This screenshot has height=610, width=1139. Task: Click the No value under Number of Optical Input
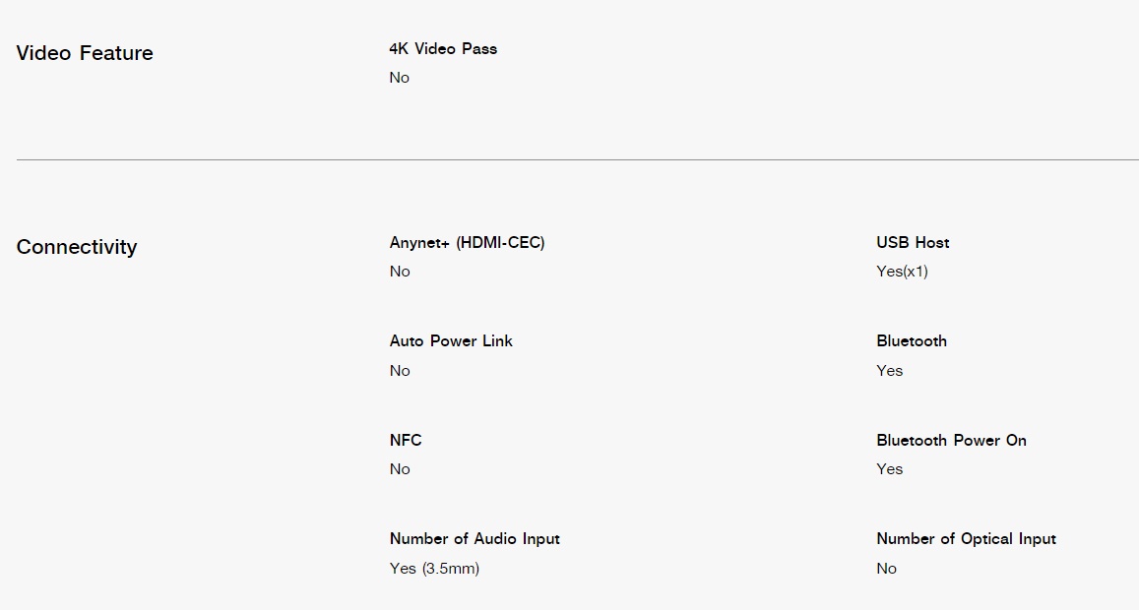click(x=887, y=569)
